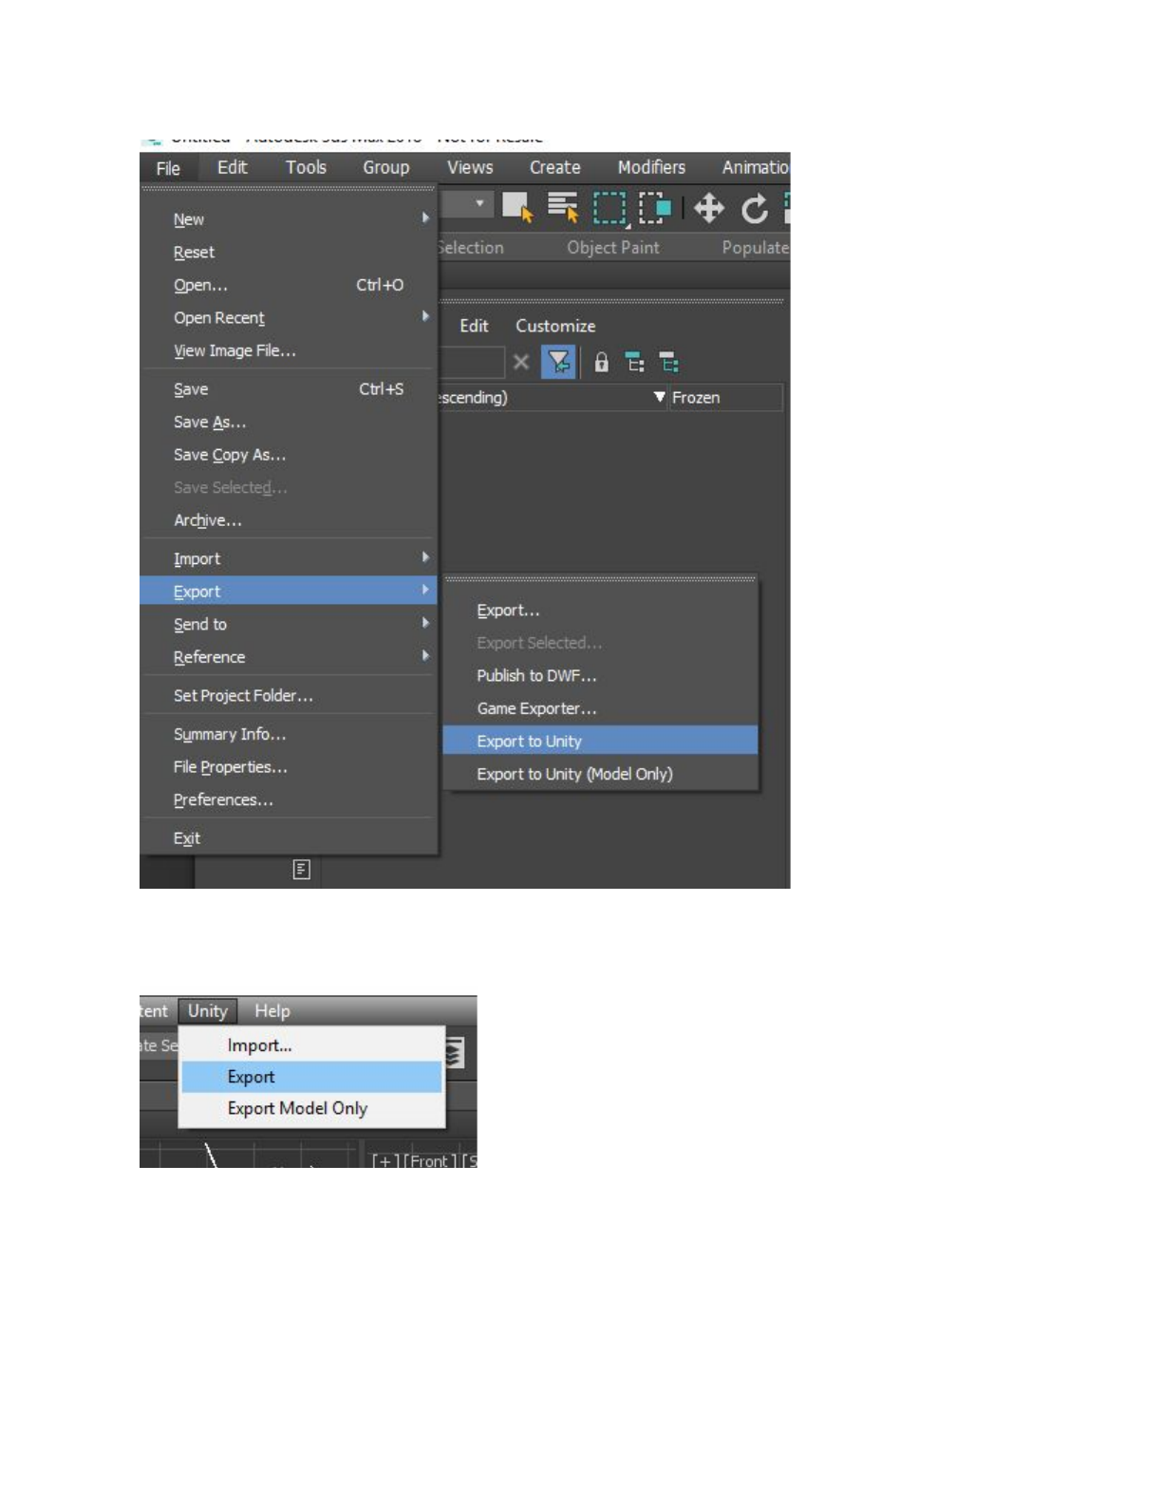Choose Save Copy As...

click(289, 455)
